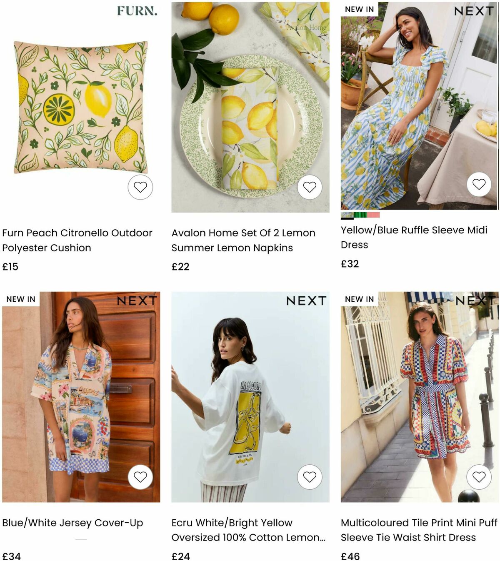500x561 pixels.
Task: Click the NEW IN badge on the midi dress
Action: (358, 9)
